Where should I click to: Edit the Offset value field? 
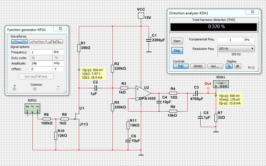coord(41,69)
